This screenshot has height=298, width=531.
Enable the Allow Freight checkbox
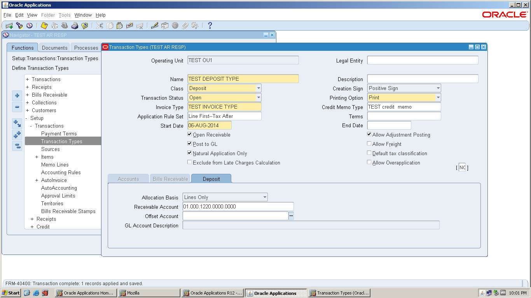369,144
